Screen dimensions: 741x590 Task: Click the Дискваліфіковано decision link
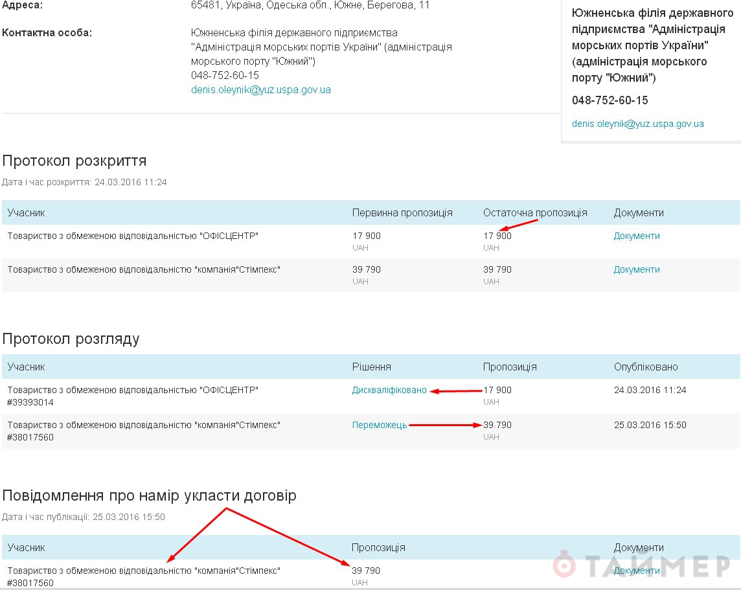point(389,390)
